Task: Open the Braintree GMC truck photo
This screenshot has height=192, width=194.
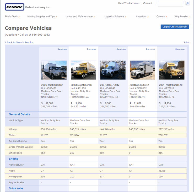Action: [113, 70]
